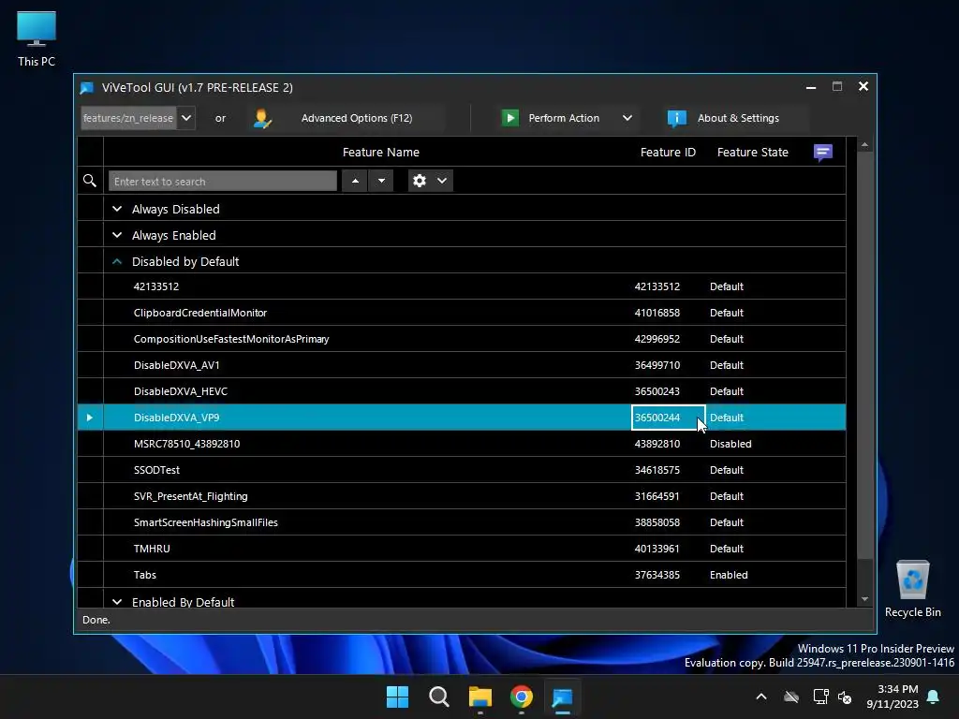Open taskbar Search
The height and width of the screenshot is (719, 959).
tap(439, 697)
